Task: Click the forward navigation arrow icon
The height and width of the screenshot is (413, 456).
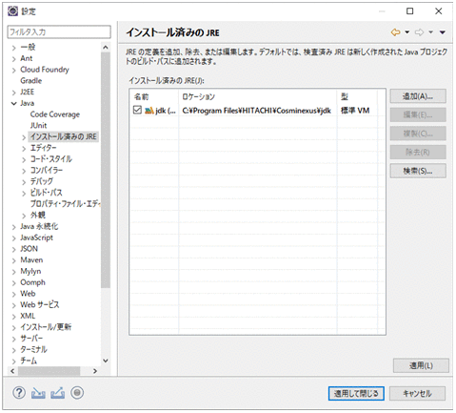Action: pos(419,32)
